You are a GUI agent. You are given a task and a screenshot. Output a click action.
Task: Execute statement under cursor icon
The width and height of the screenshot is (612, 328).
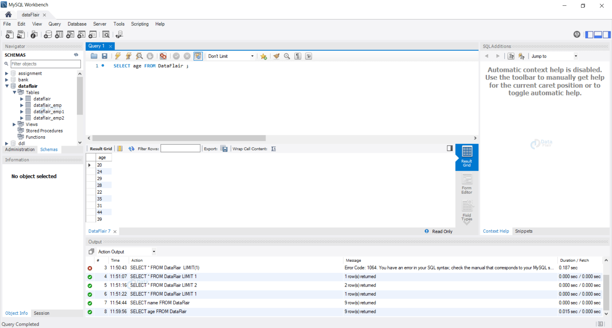click(x=129, y=56)
